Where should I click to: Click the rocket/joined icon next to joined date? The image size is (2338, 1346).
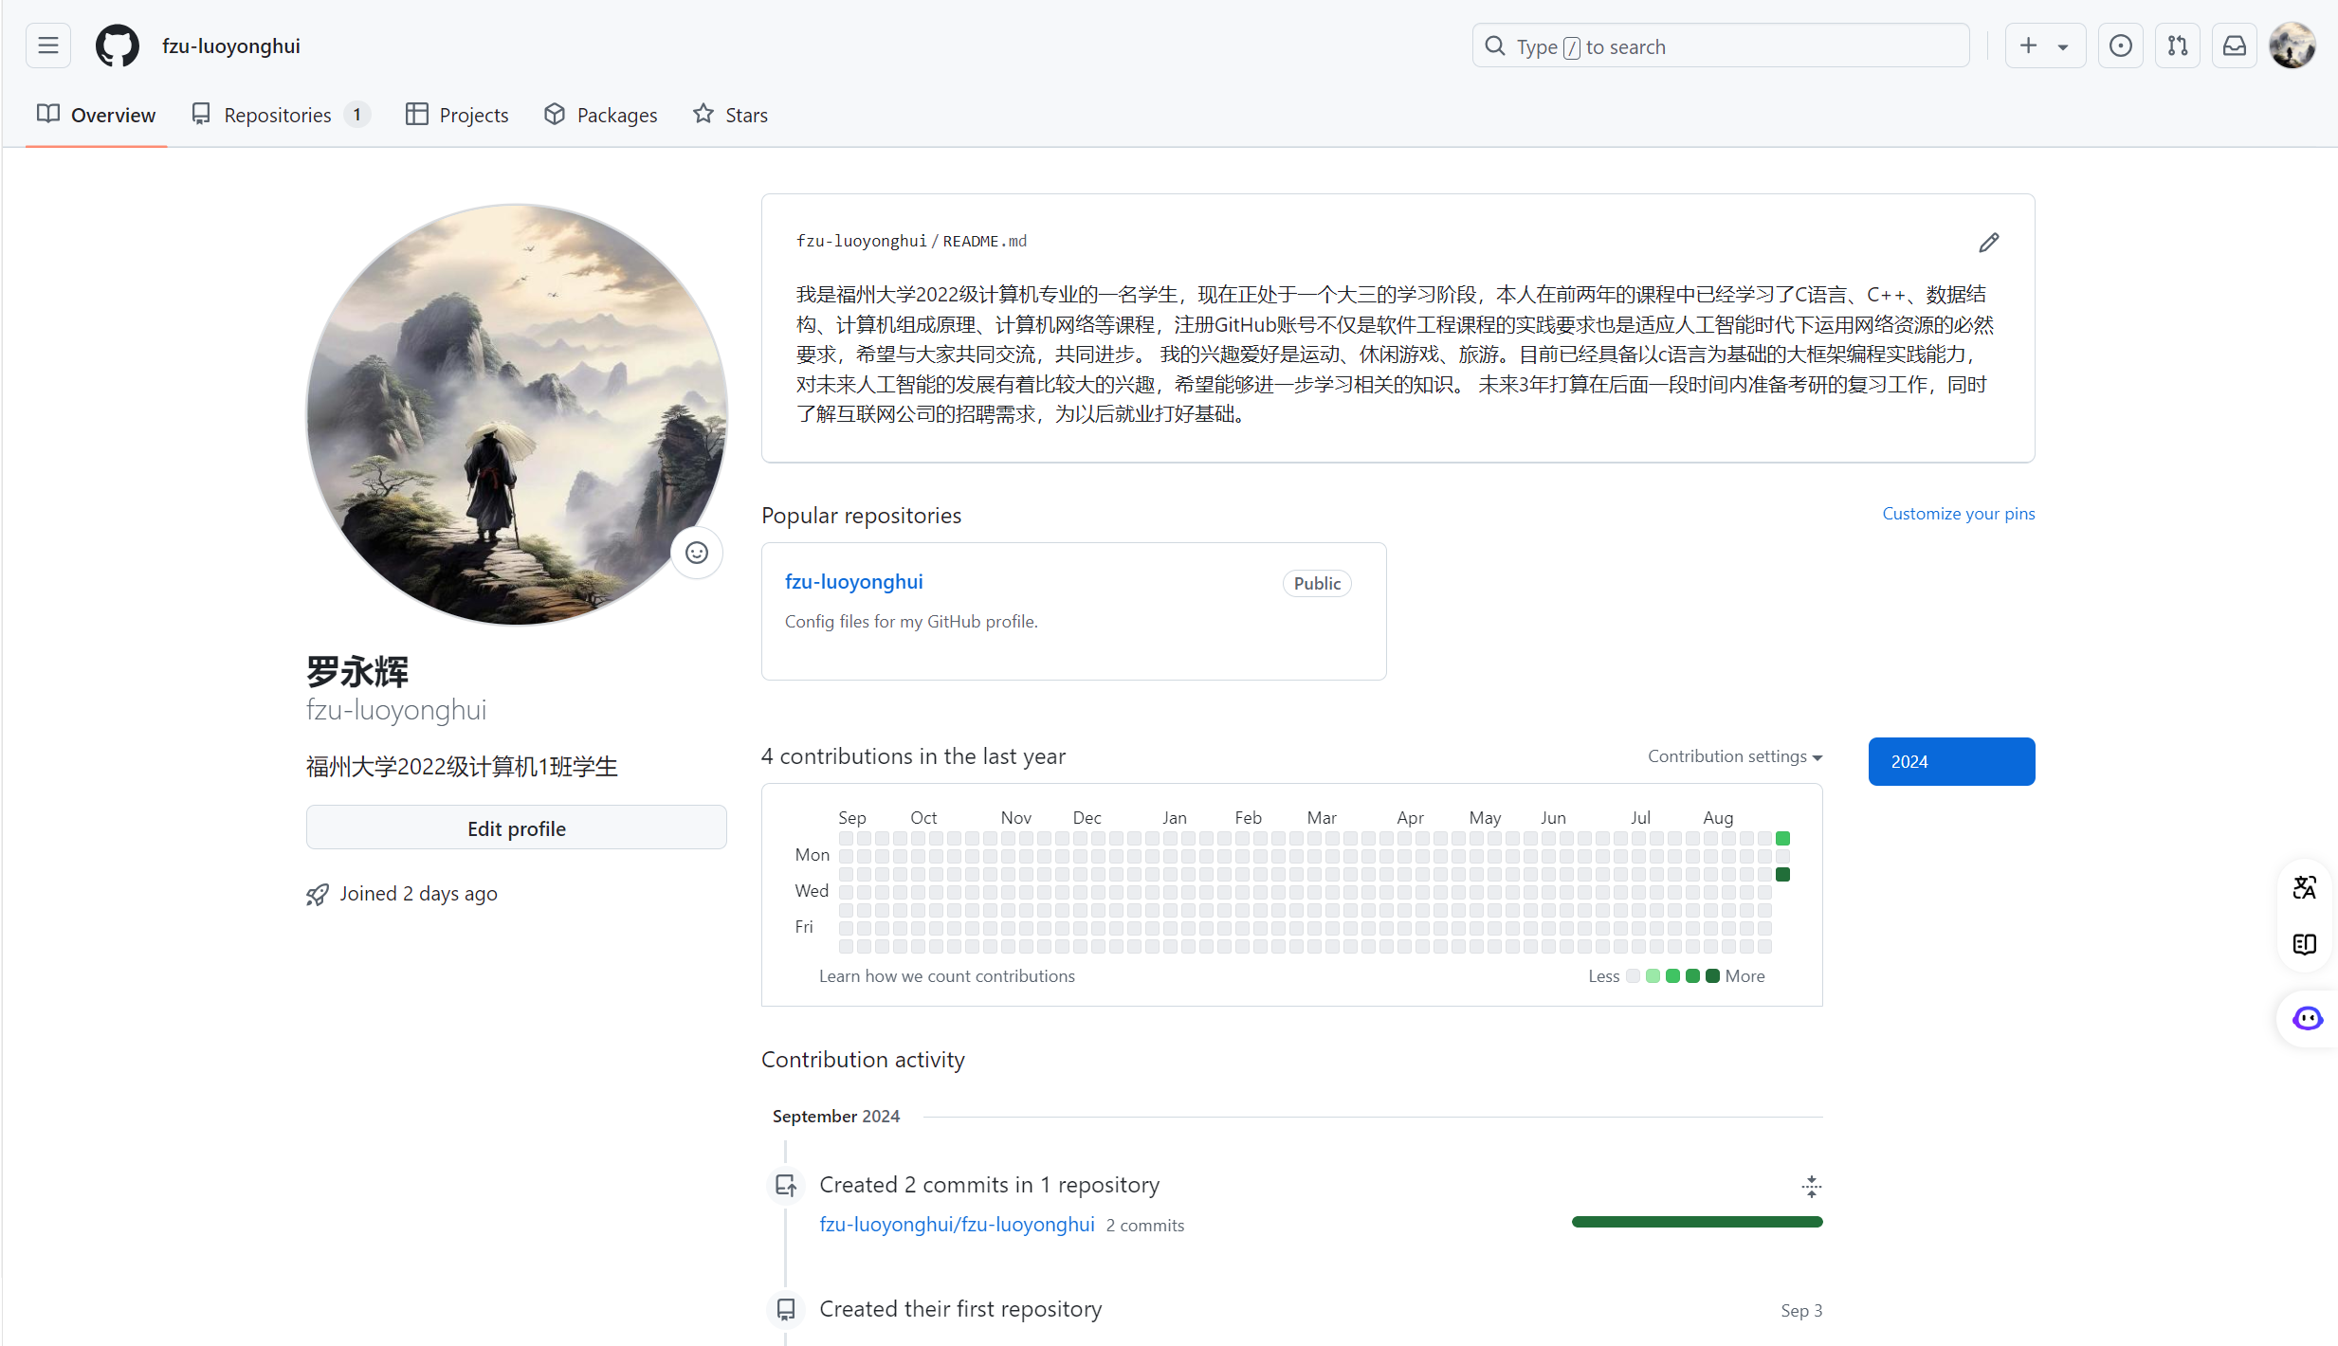pos(318,893)
